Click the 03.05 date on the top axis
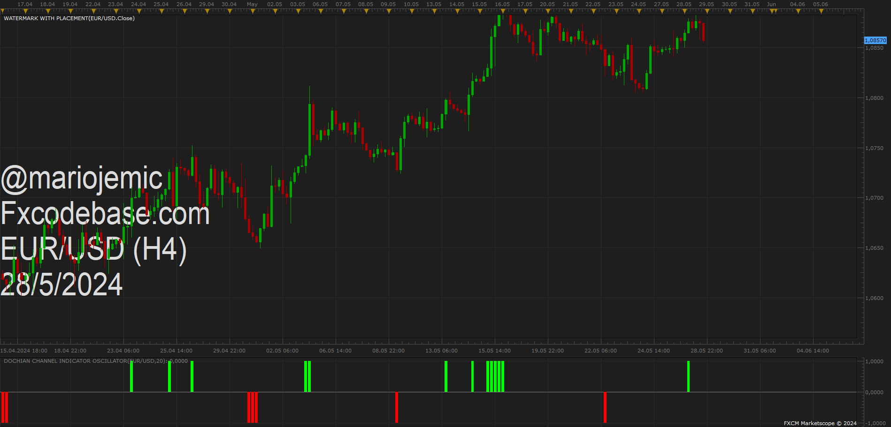The height and width of the screenshot is (427, 891). (298, 4)
